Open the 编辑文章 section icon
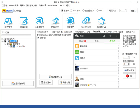This screenshot has height=108, width=140. [x=24, y=21]
